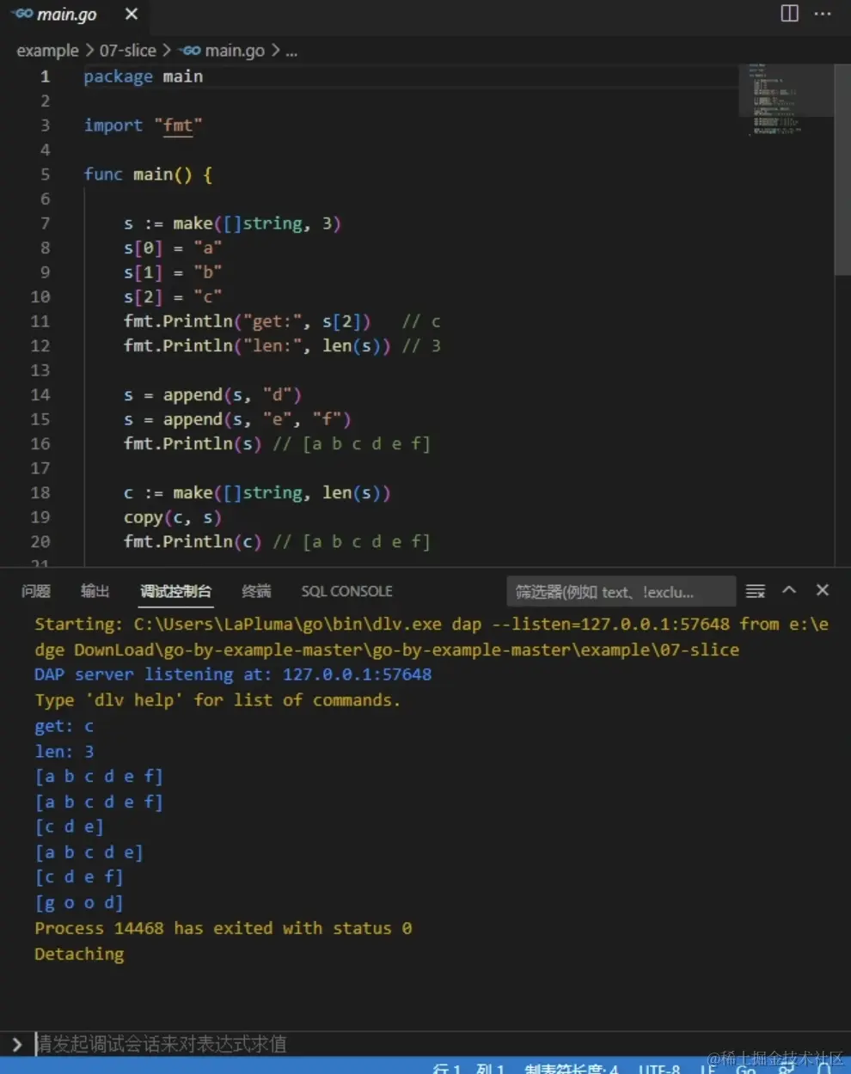Switch to the 输出 panel tab
This screenshot has width=851, height=1074.
[x=95, y=591]
